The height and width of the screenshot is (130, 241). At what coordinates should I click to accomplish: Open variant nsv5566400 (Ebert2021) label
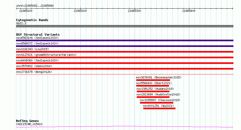pyautogui.click(x=154, y=83)
